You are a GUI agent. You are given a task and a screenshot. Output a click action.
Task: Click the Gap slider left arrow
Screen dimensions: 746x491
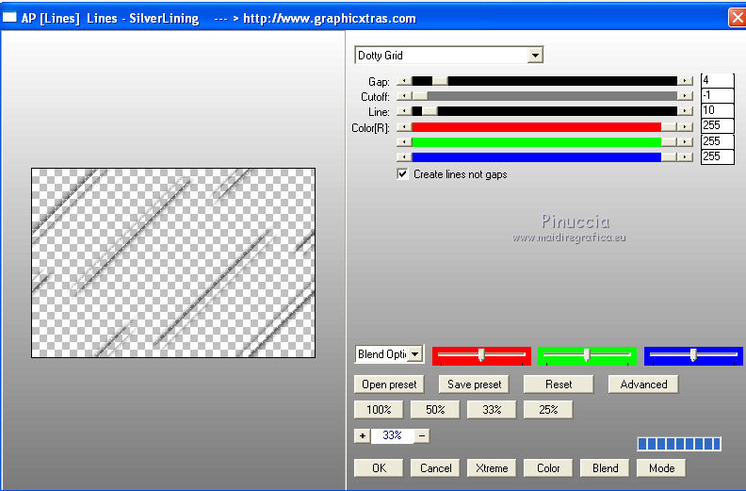[x=404, y=81]
